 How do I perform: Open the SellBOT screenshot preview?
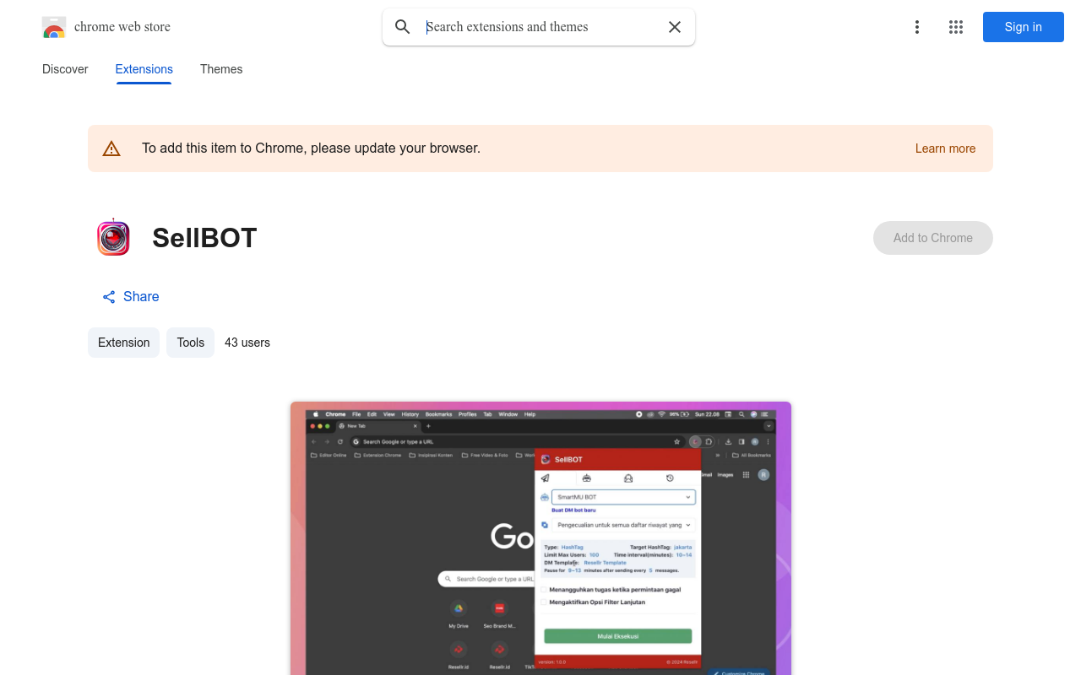click(540, 538)
